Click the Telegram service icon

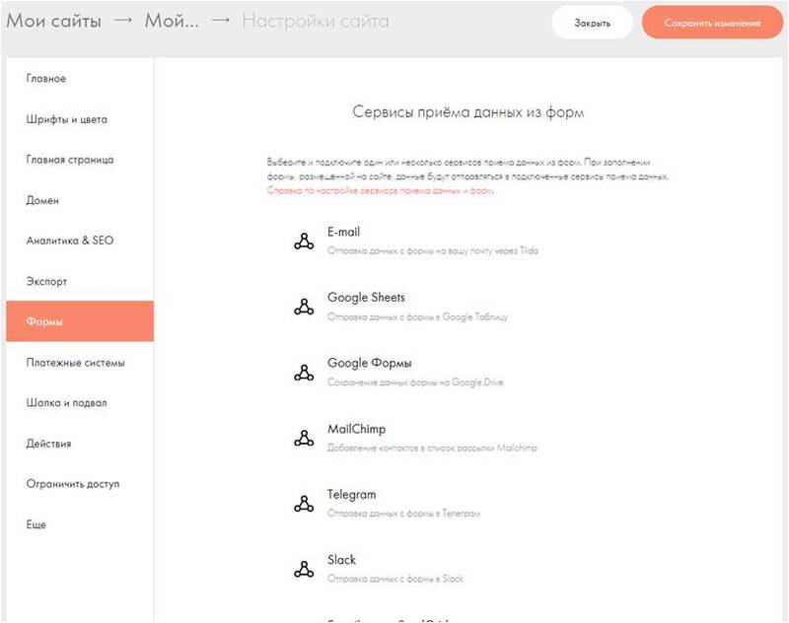(x=304, y=504)
